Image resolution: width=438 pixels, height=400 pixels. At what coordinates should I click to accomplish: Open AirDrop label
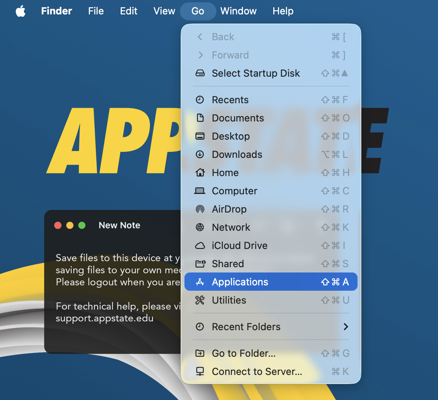click(x=229, y=209)
